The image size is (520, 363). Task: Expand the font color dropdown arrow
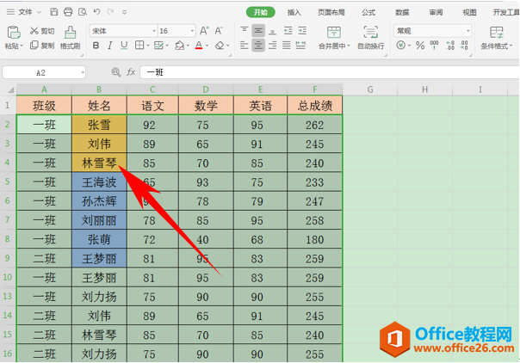(x=207, y=46)
